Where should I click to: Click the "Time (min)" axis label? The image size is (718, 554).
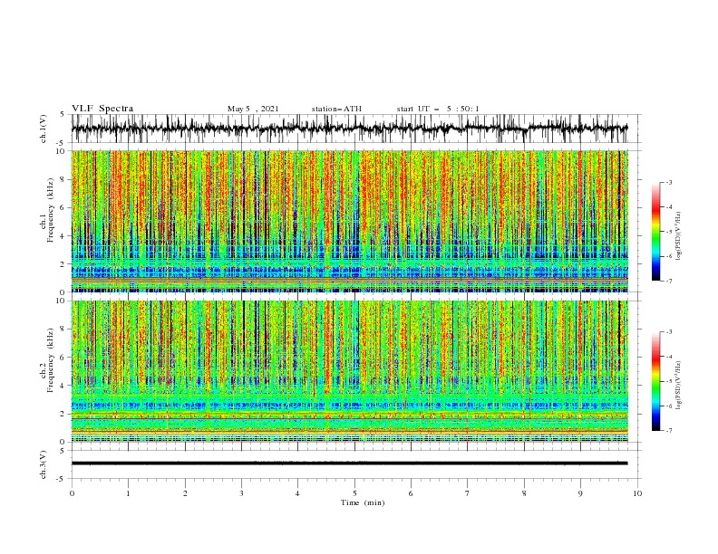point(363,502)
